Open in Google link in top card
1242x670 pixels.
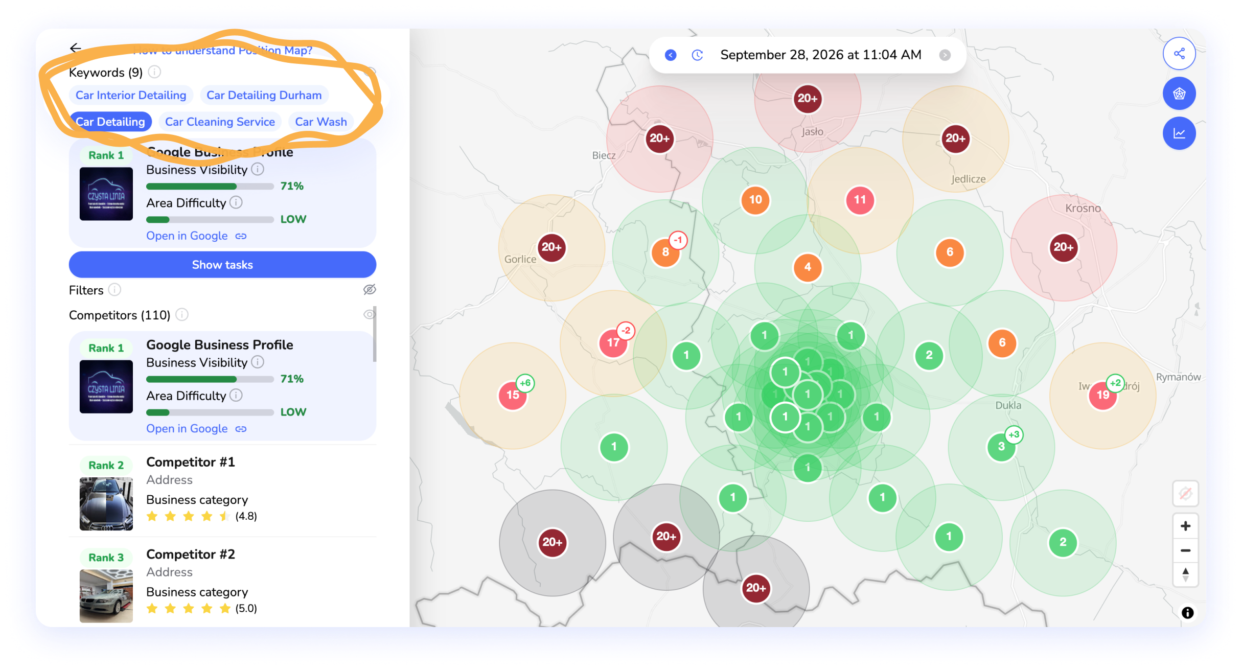coord(196,236)
